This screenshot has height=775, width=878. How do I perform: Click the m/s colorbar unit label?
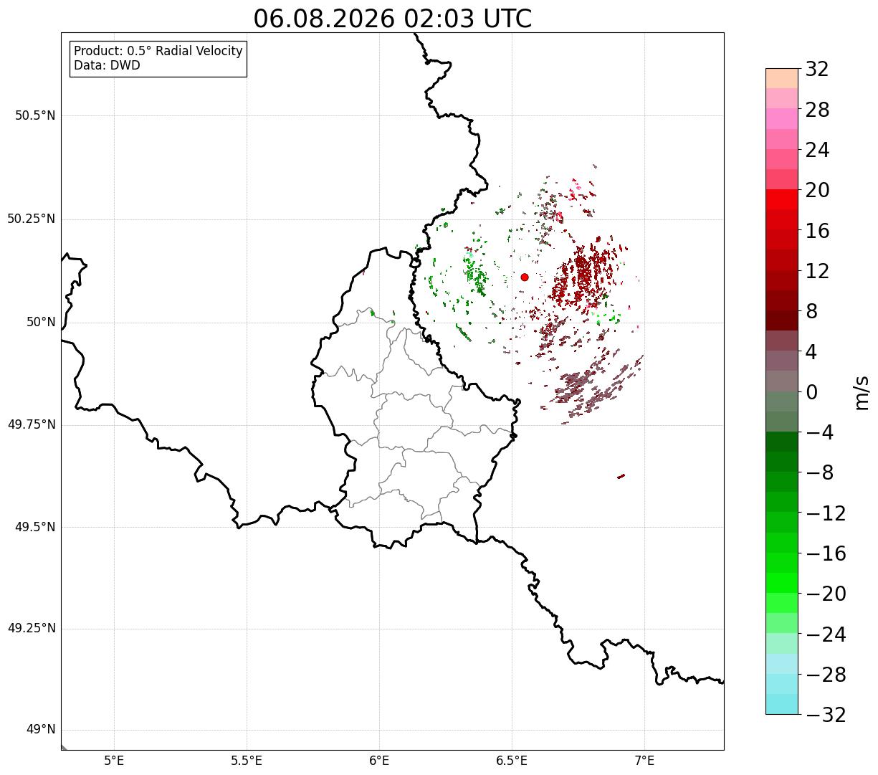click(861, 392)
